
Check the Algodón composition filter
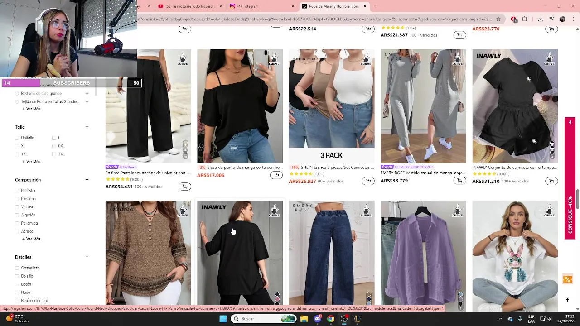(17, 215)
